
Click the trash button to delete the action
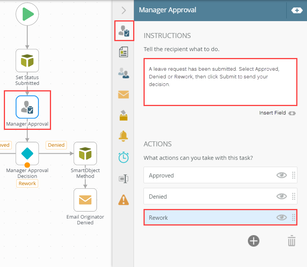coord(292,241)
